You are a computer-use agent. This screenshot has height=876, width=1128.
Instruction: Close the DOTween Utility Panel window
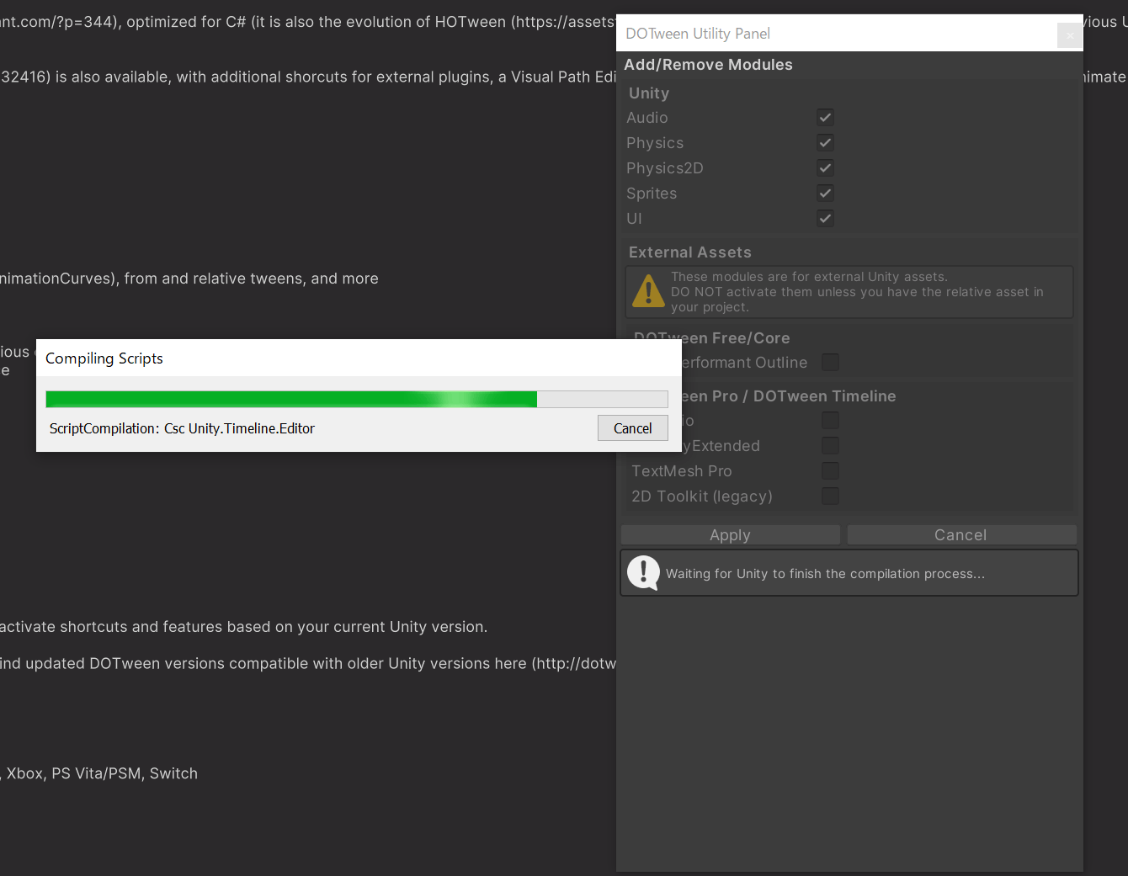[x=1069, y=35]
